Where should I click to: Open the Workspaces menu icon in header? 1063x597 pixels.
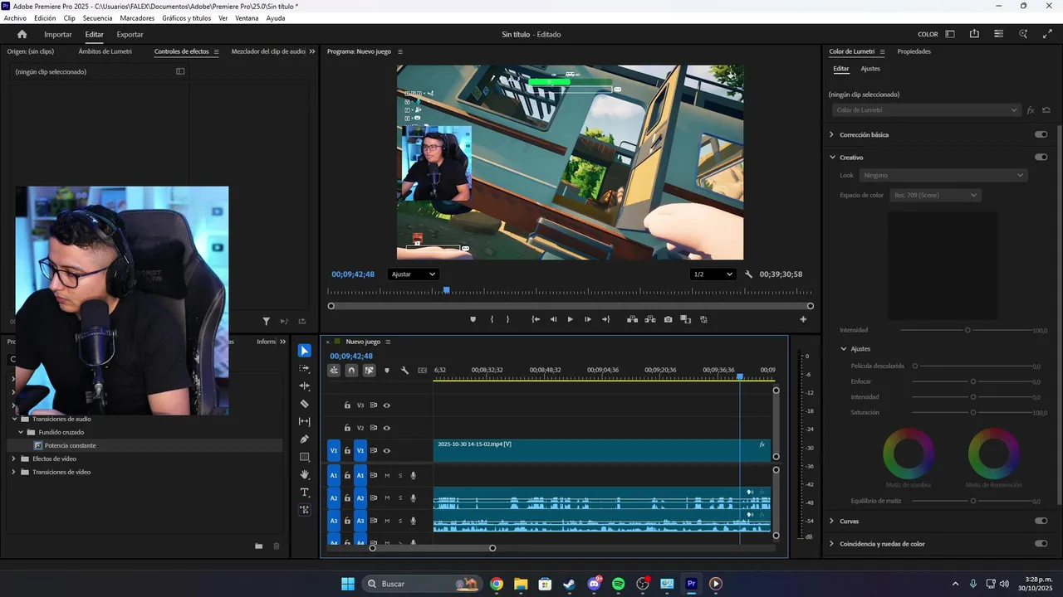[x=950, y=34]
